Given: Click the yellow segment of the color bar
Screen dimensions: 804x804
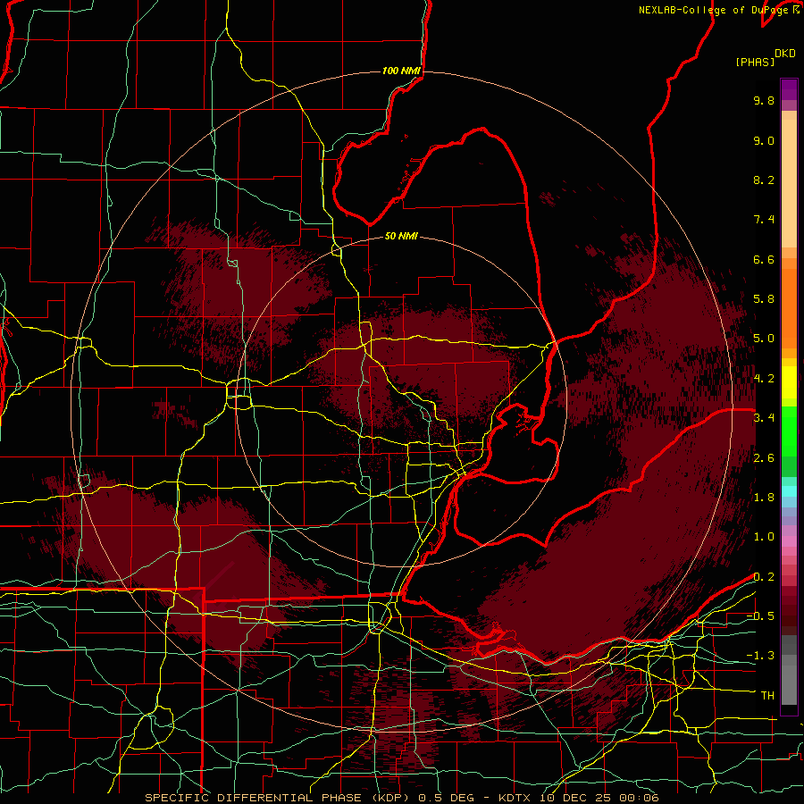Looking at the screenshot, I should (x=789, y=382).
